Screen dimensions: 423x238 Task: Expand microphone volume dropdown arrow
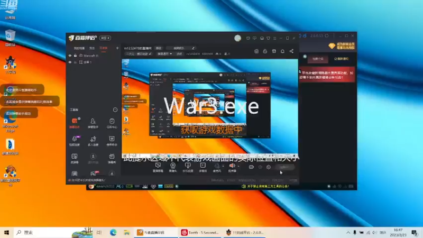[223, 166]
